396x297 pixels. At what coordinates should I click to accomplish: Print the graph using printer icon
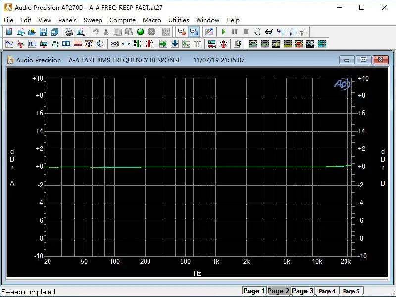pyautogui.click(x=69, y=32)
